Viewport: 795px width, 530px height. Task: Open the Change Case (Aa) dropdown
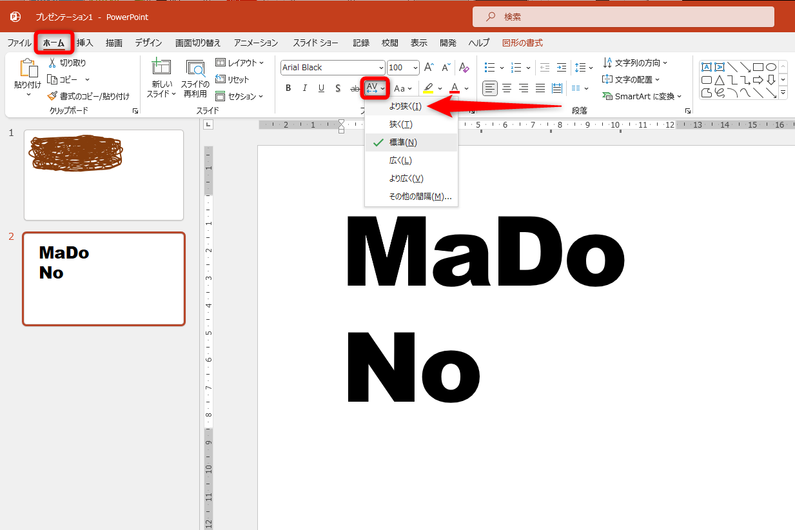tap(404, 88)
